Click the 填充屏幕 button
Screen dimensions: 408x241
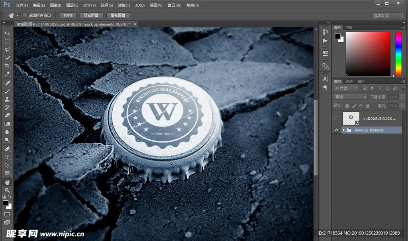pyautogui.click(x=118, y=16)
